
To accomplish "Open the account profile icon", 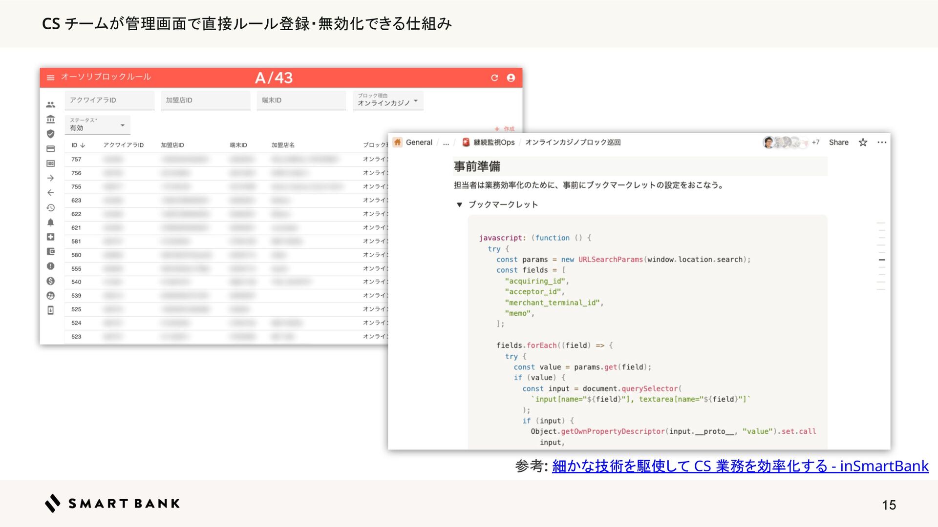I will tap(511, 78).
